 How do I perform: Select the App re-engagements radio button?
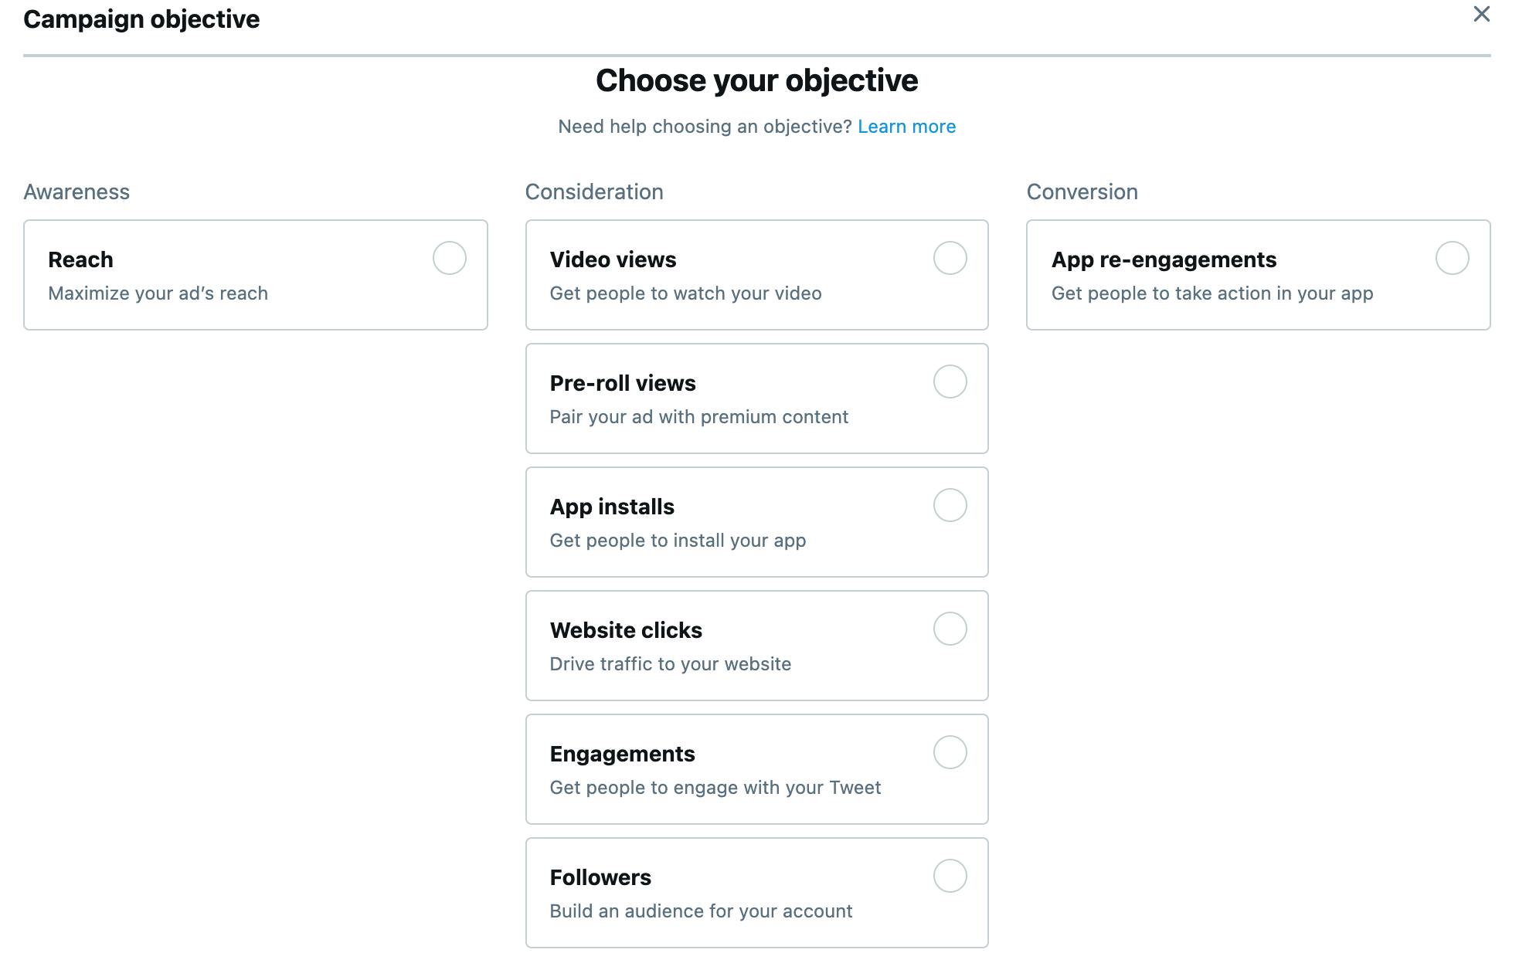[x=1453, y=258]
